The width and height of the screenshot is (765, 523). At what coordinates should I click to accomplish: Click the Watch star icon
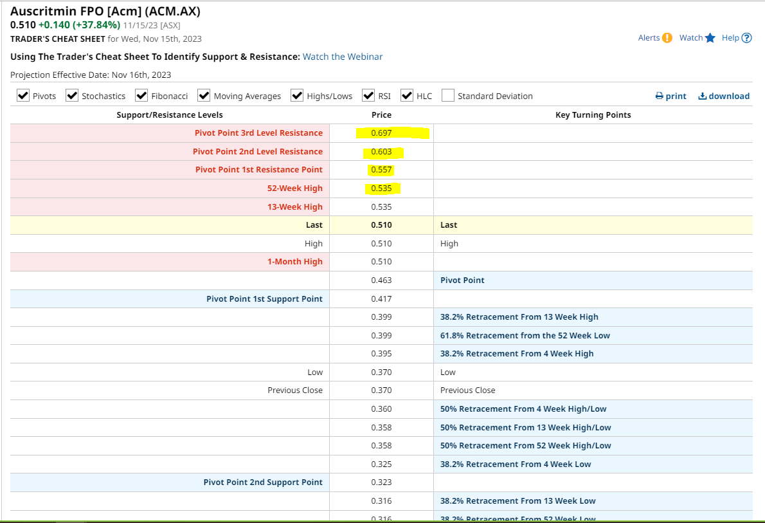[710, 37]
